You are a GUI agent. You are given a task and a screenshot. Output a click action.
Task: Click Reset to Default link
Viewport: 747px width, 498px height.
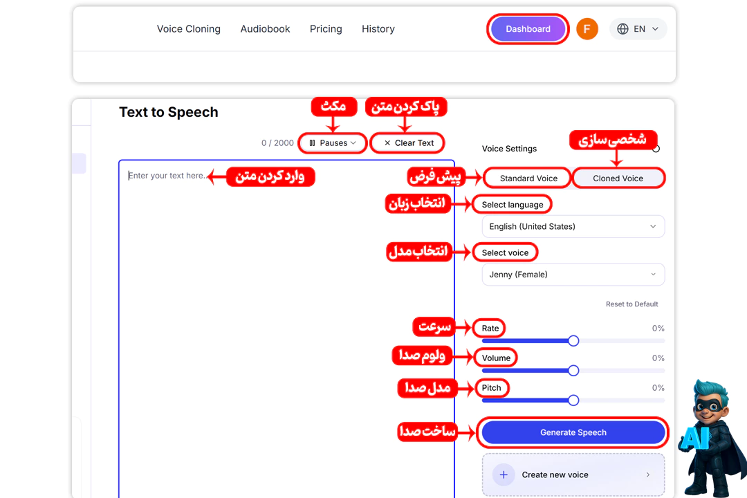[x=631, y=304]
